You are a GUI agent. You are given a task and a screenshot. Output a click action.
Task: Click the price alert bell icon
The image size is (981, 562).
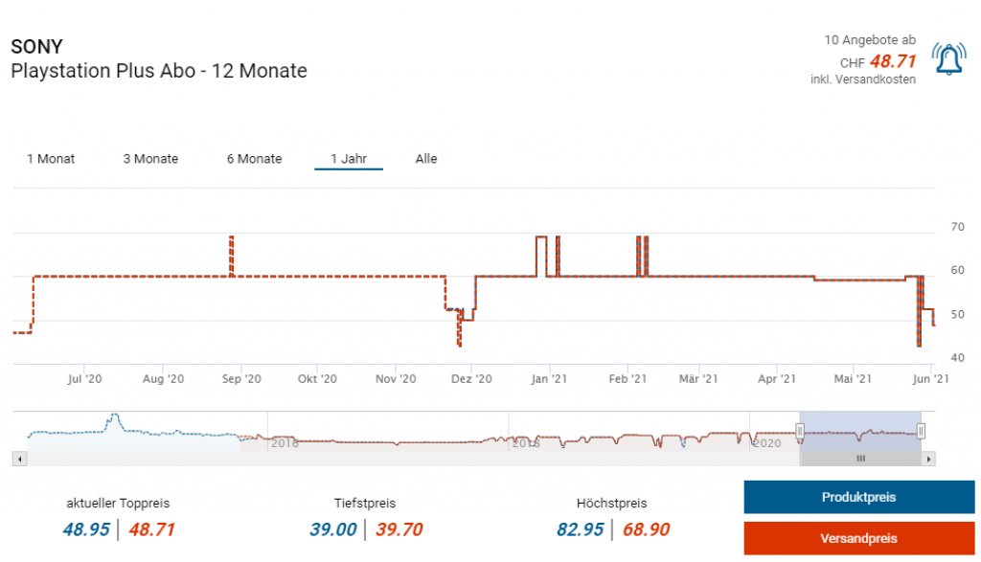[949, 60]
